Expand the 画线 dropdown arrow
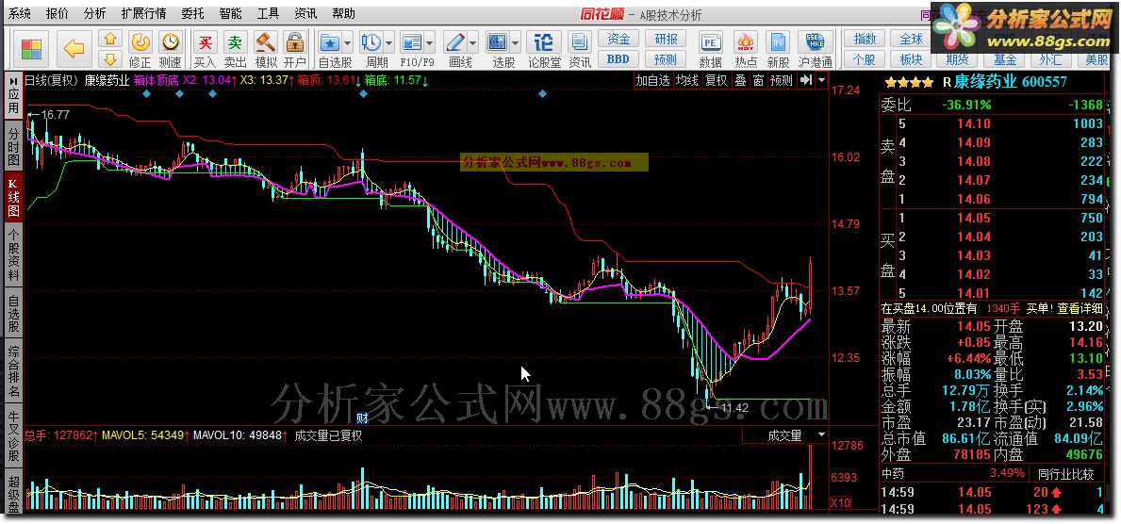Screen dimensions: 1121x524 [472, 42]
